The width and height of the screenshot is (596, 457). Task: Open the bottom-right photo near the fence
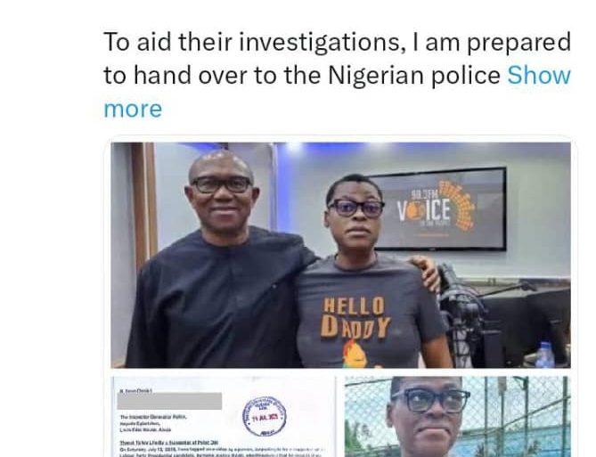pyautogui.click(x=457, y=417)
